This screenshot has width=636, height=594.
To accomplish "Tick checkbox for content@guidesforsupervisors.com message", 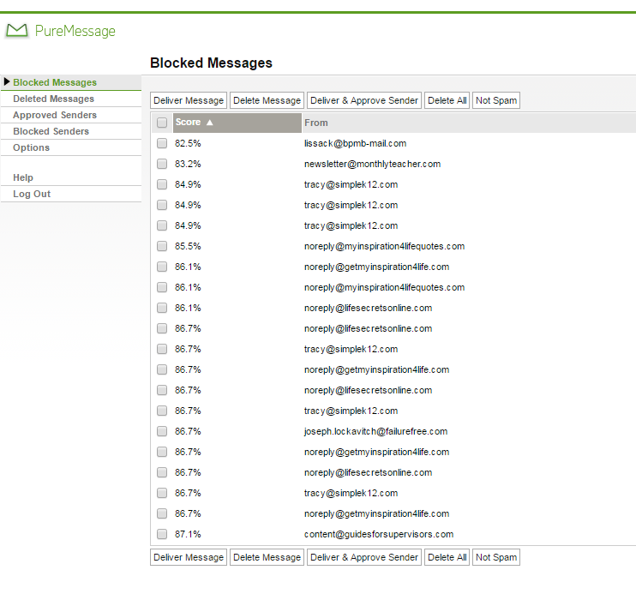I will coord(162,534).
